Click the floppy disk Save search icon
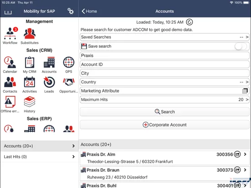The width and height of the screenshot is (251, 188). tap(84, 46)
